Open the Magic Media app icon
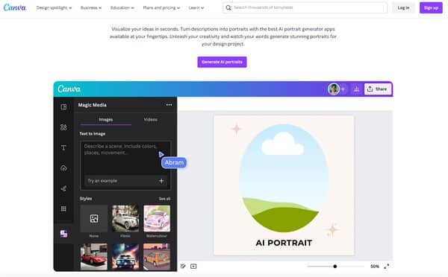The image size is (448, 277). (63, 234)
